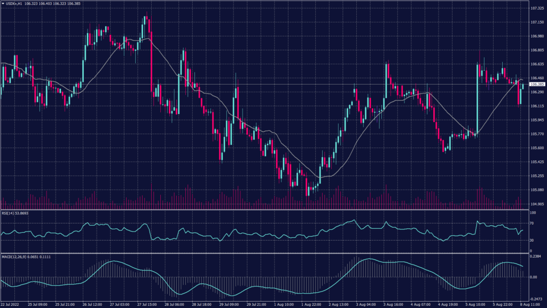Click the 107.325 price scale label
547x308 pixels.
click(537, 9)
